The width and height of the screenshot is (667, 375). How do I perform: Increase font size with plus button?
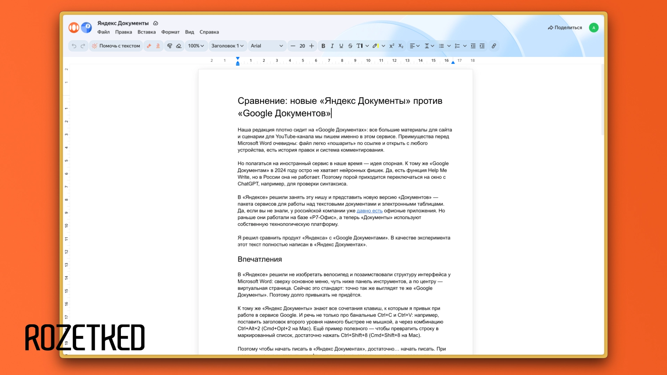312,46
